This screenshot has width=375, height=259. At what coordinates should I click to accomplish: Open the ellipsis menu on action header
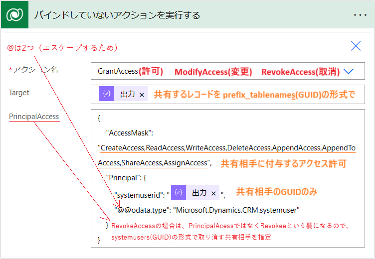[360, 15]
